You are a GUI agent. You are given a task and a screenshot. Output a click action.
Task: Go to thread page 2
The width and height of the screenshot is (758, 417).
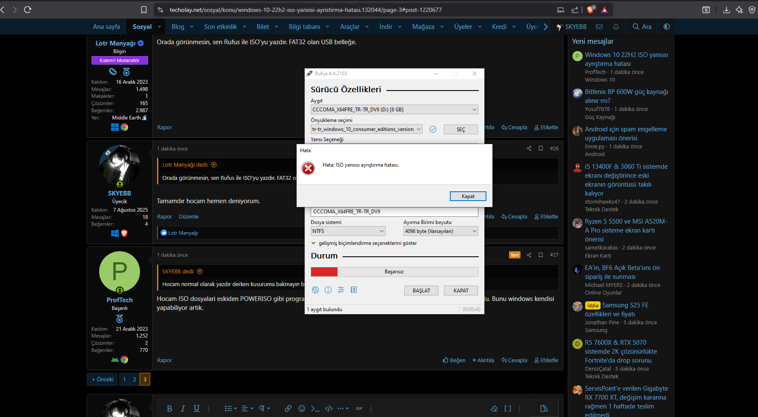coord(134,379)
